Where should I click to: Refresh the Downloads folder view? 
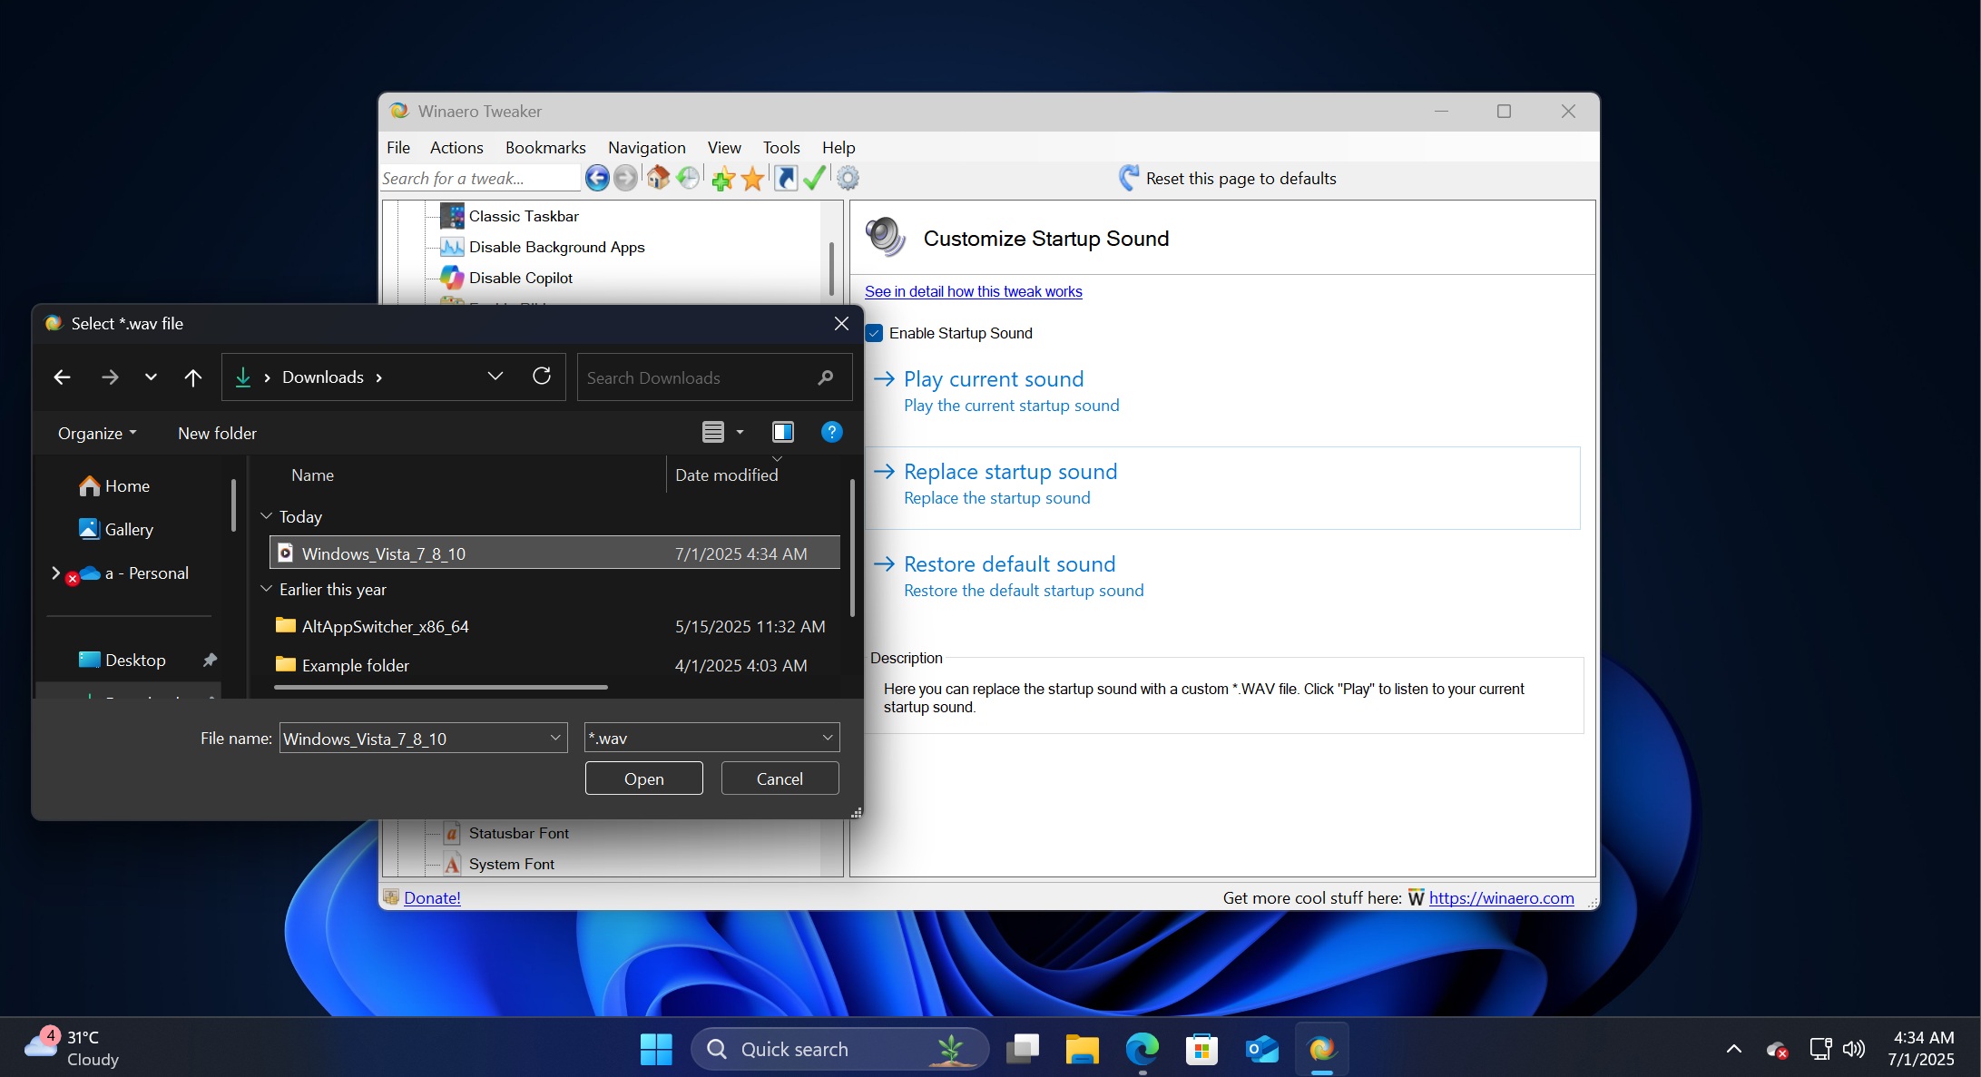point(542,377)
